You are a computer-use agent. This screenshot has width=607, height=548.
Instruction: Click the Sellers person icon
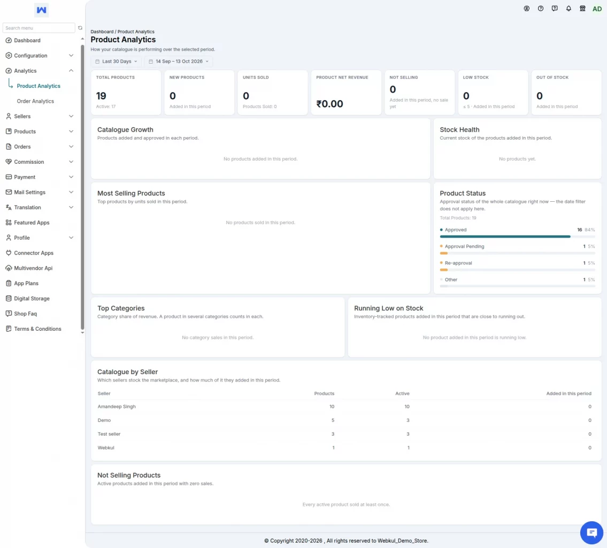[9, 116]
